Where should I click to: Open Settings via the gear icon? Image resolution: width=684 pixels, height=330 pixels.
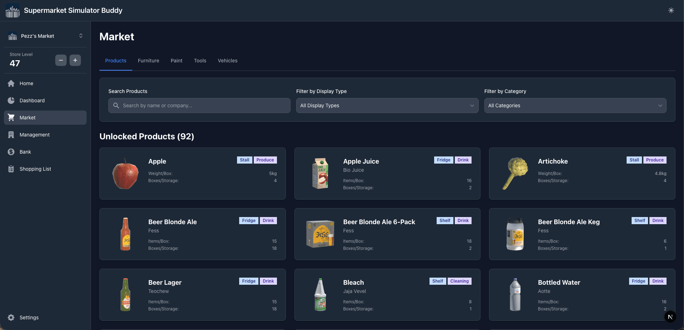coord(11,318)
